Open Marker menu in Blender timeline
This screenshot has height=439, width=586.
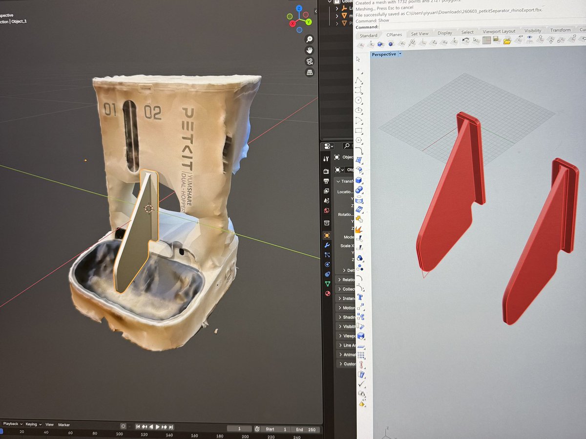pos(64,425)
